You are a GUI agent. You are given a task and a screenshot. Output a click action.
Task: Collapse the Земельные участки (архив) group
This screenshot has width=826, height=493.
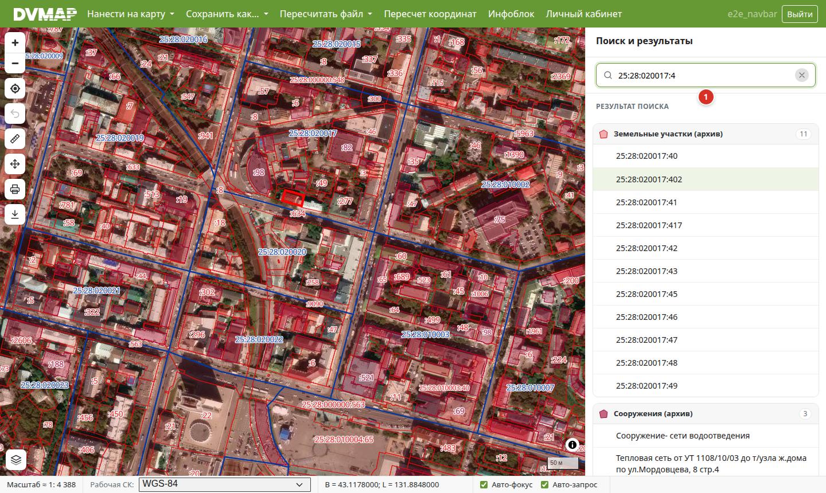click(x=706, y=134)
